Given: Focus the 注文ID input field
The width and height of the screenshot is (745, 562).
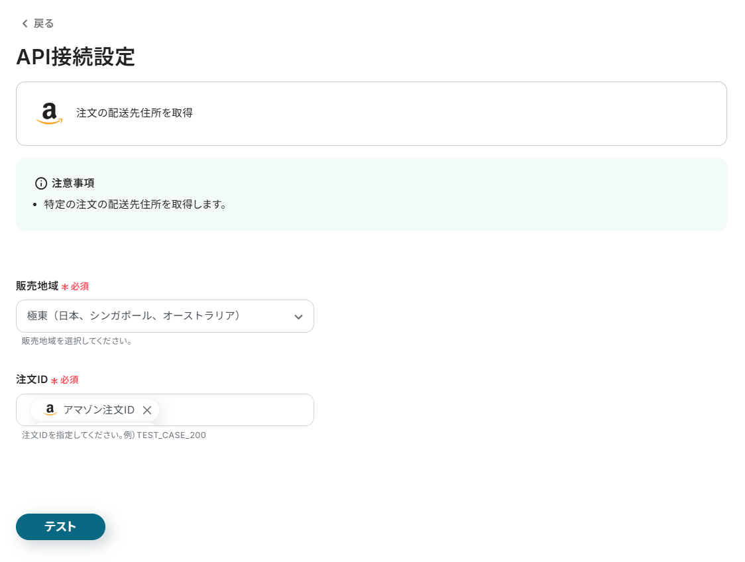Looking at the screenshot, I should pyautogui.click(x=165, y=410).
